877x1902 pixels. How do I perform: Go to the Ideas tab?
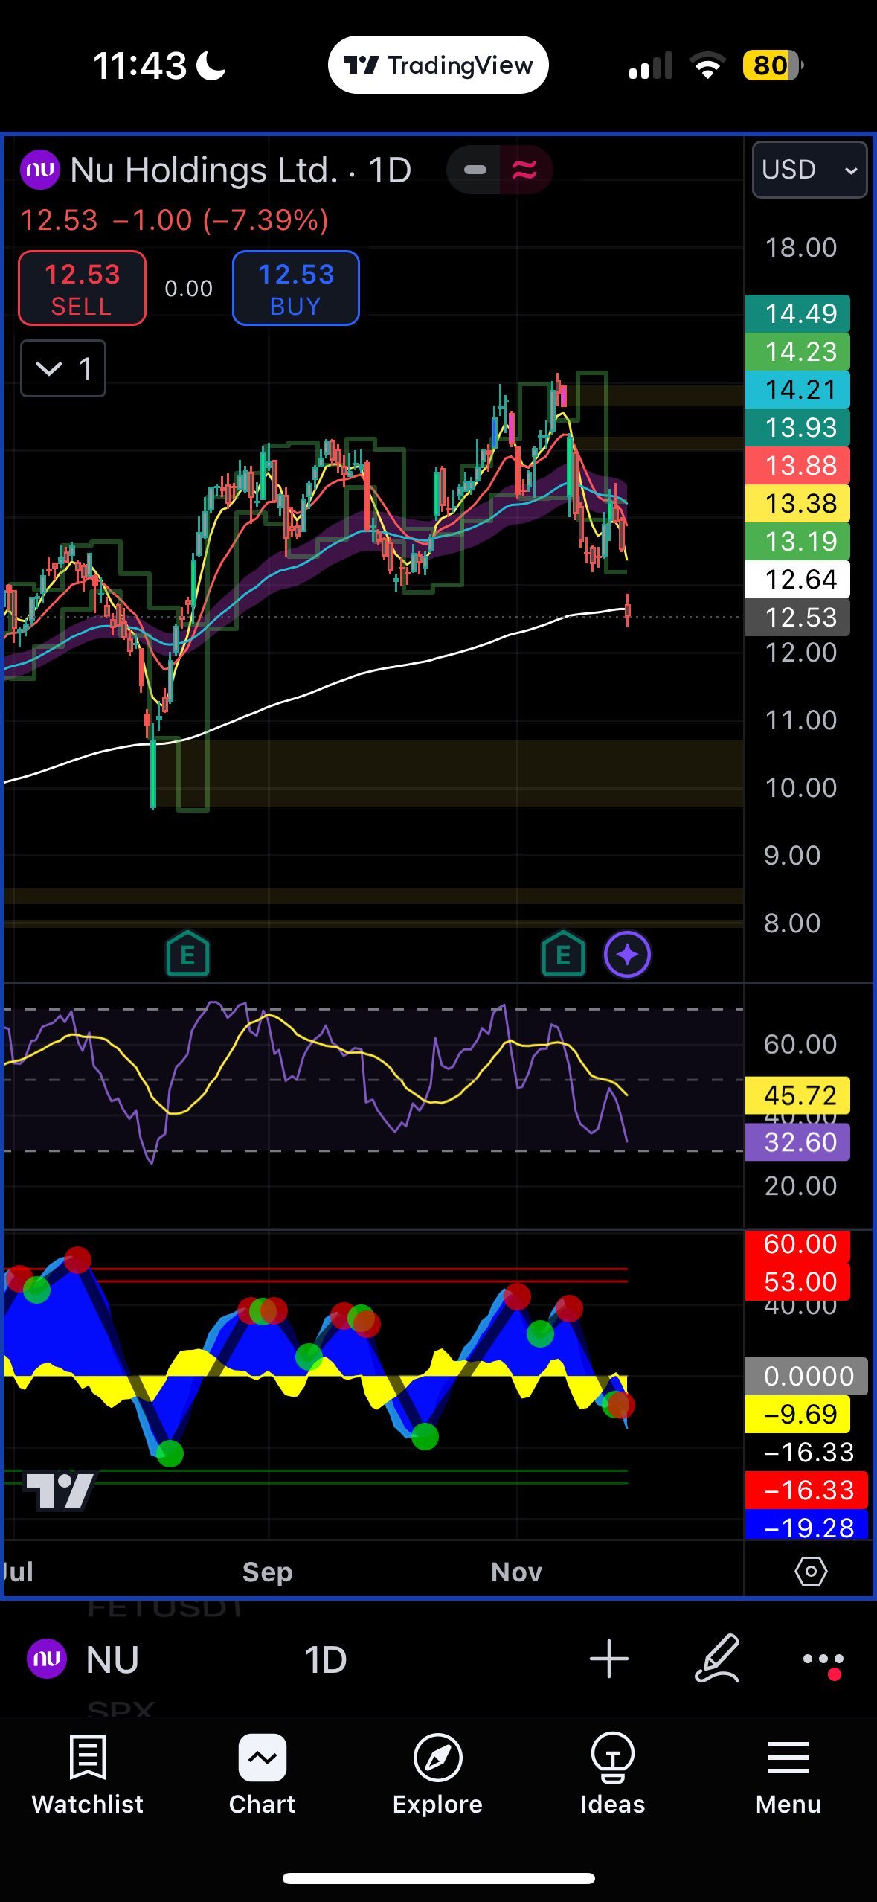click(612, 1775)
